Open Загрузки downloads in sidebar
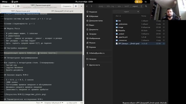The width and height of the screenshot is (186, 104). pos(93,34)
